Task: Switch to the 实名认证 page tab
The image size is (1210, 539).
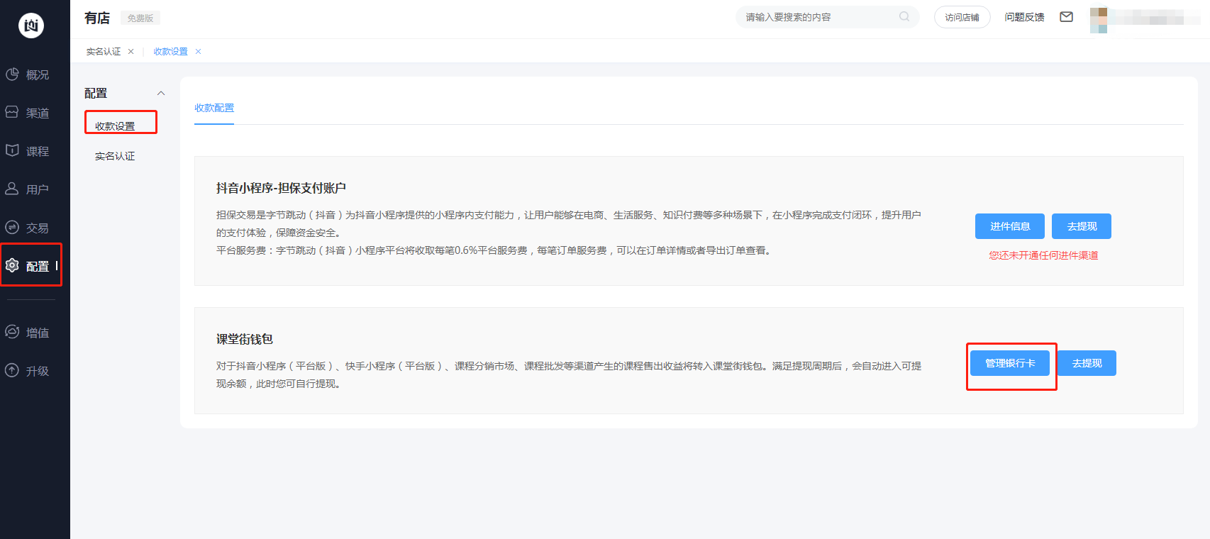Action: pyautogui.click(x=104, y=52)
